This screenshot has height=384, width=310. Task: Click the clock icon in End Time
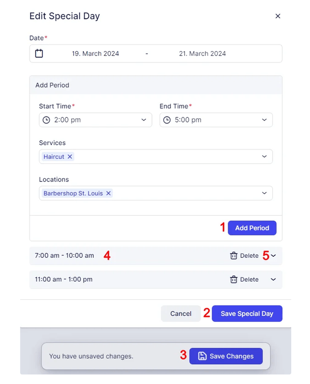coord(167,120)
